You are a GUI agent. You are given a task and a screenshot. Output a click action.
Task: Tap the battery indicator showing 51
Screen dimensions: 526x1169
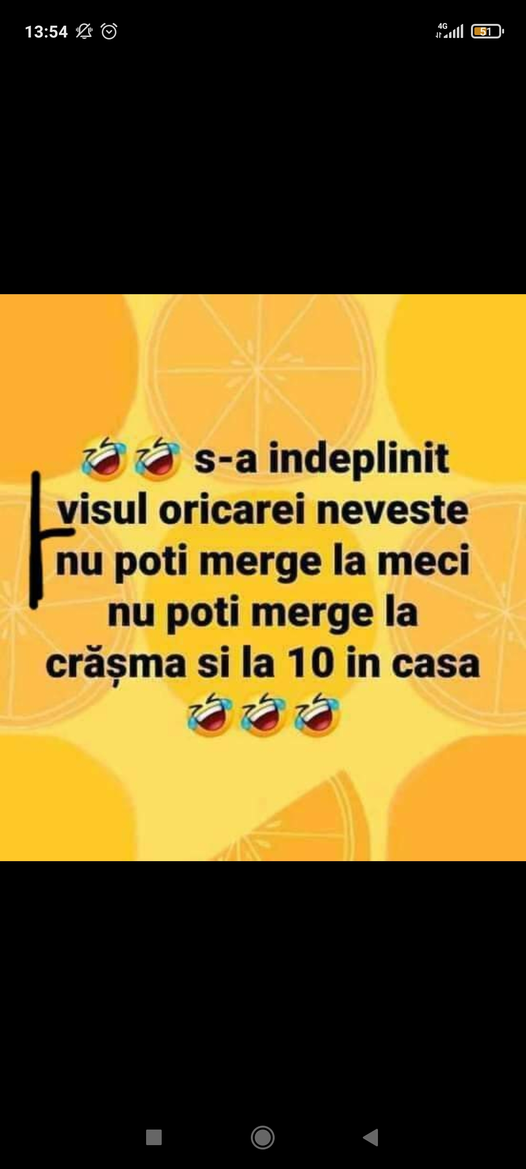tap(487, 32)
